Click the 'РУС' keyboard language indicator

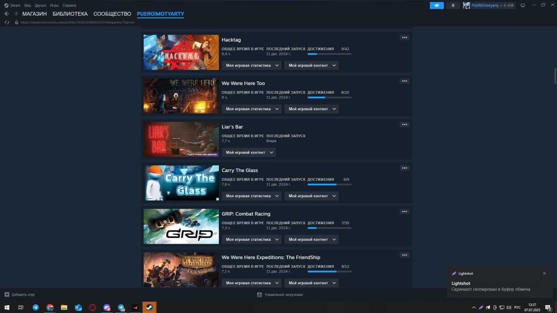tap(517, 307)
